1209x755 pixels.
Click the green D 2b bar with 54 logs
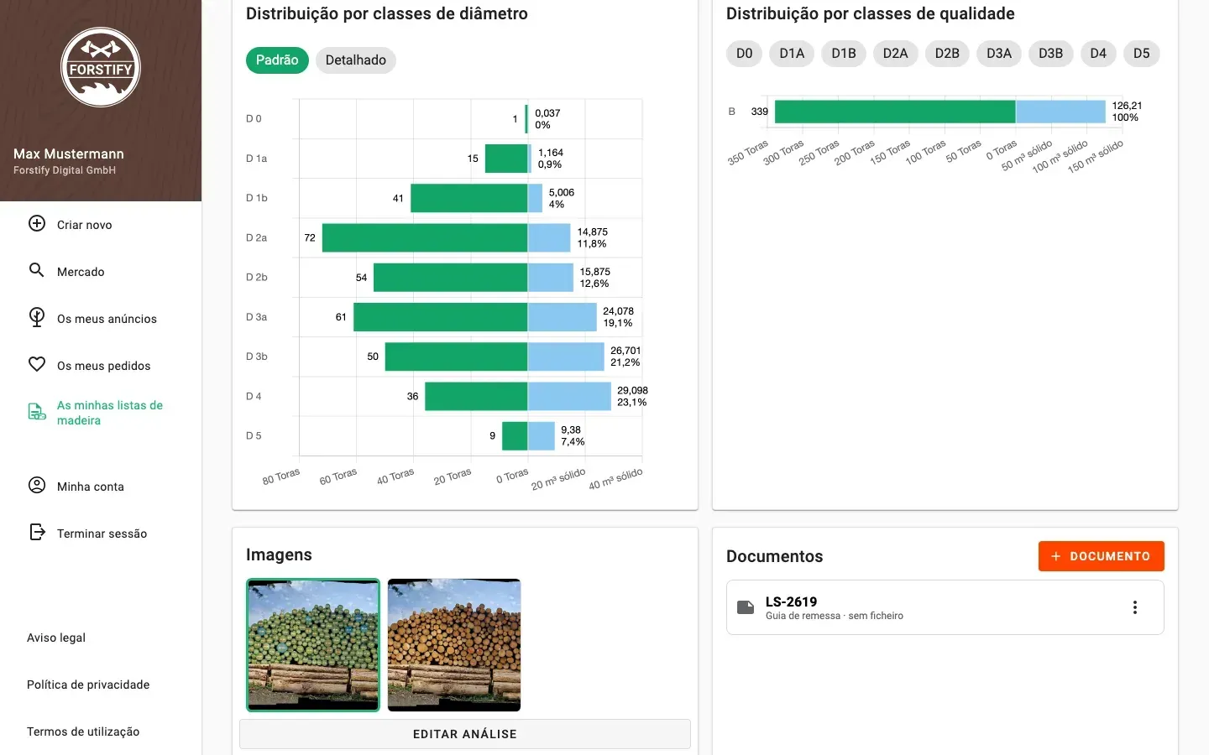click(x=451, y=278)
